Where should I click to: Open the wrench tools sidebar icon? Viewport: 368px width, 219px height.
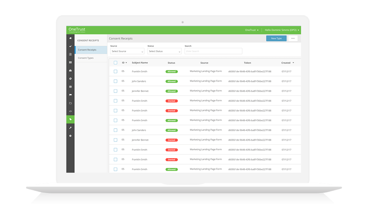70,128
